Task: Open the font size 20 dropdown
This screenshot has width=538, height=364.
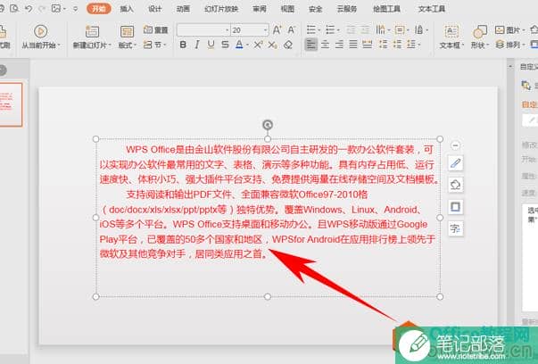Action: 265,30
